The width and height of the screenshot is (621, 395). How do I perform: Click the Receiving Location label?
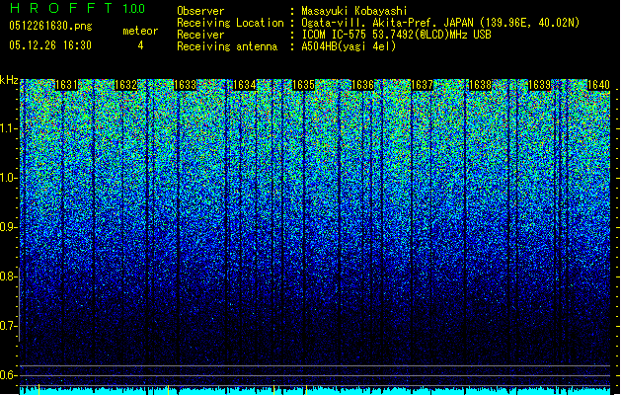[230, 23]
